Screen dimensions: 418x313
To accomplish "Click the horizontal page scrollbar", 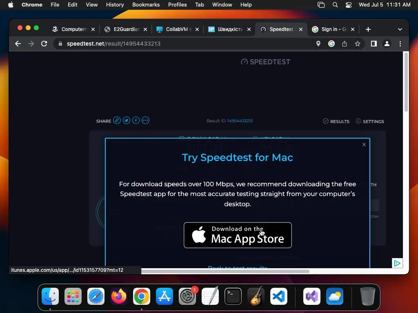I will pos(225,271).
